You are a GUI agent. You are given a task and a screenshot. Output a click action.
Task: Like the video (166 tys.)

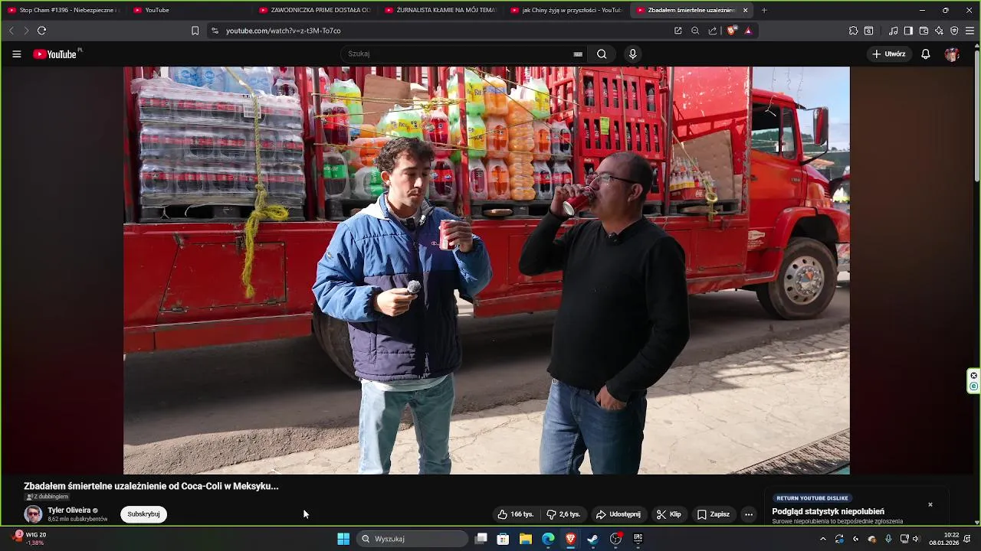(516, 514)
